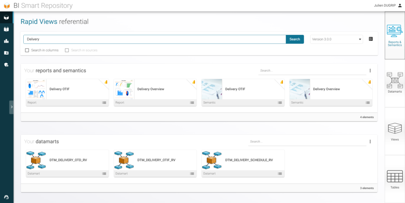Open the cube icon in left sidebar

point(6,17)
